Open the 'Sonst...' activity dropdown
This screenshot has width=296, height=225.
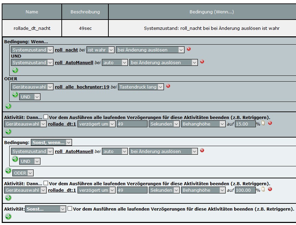pos(46,209)
